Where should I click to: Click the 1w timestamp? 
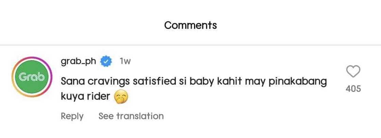coord(125,61)
